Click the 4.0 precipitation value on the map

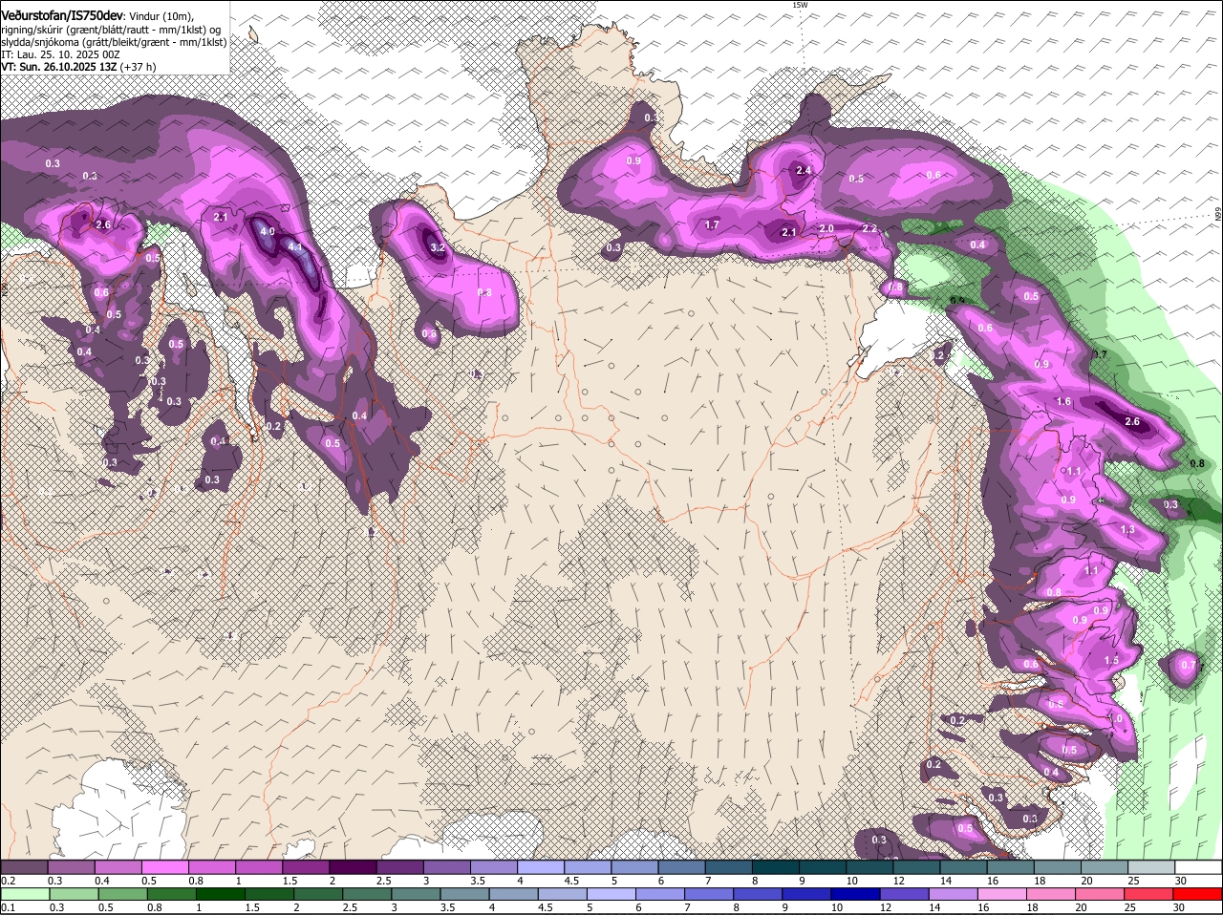268,231
